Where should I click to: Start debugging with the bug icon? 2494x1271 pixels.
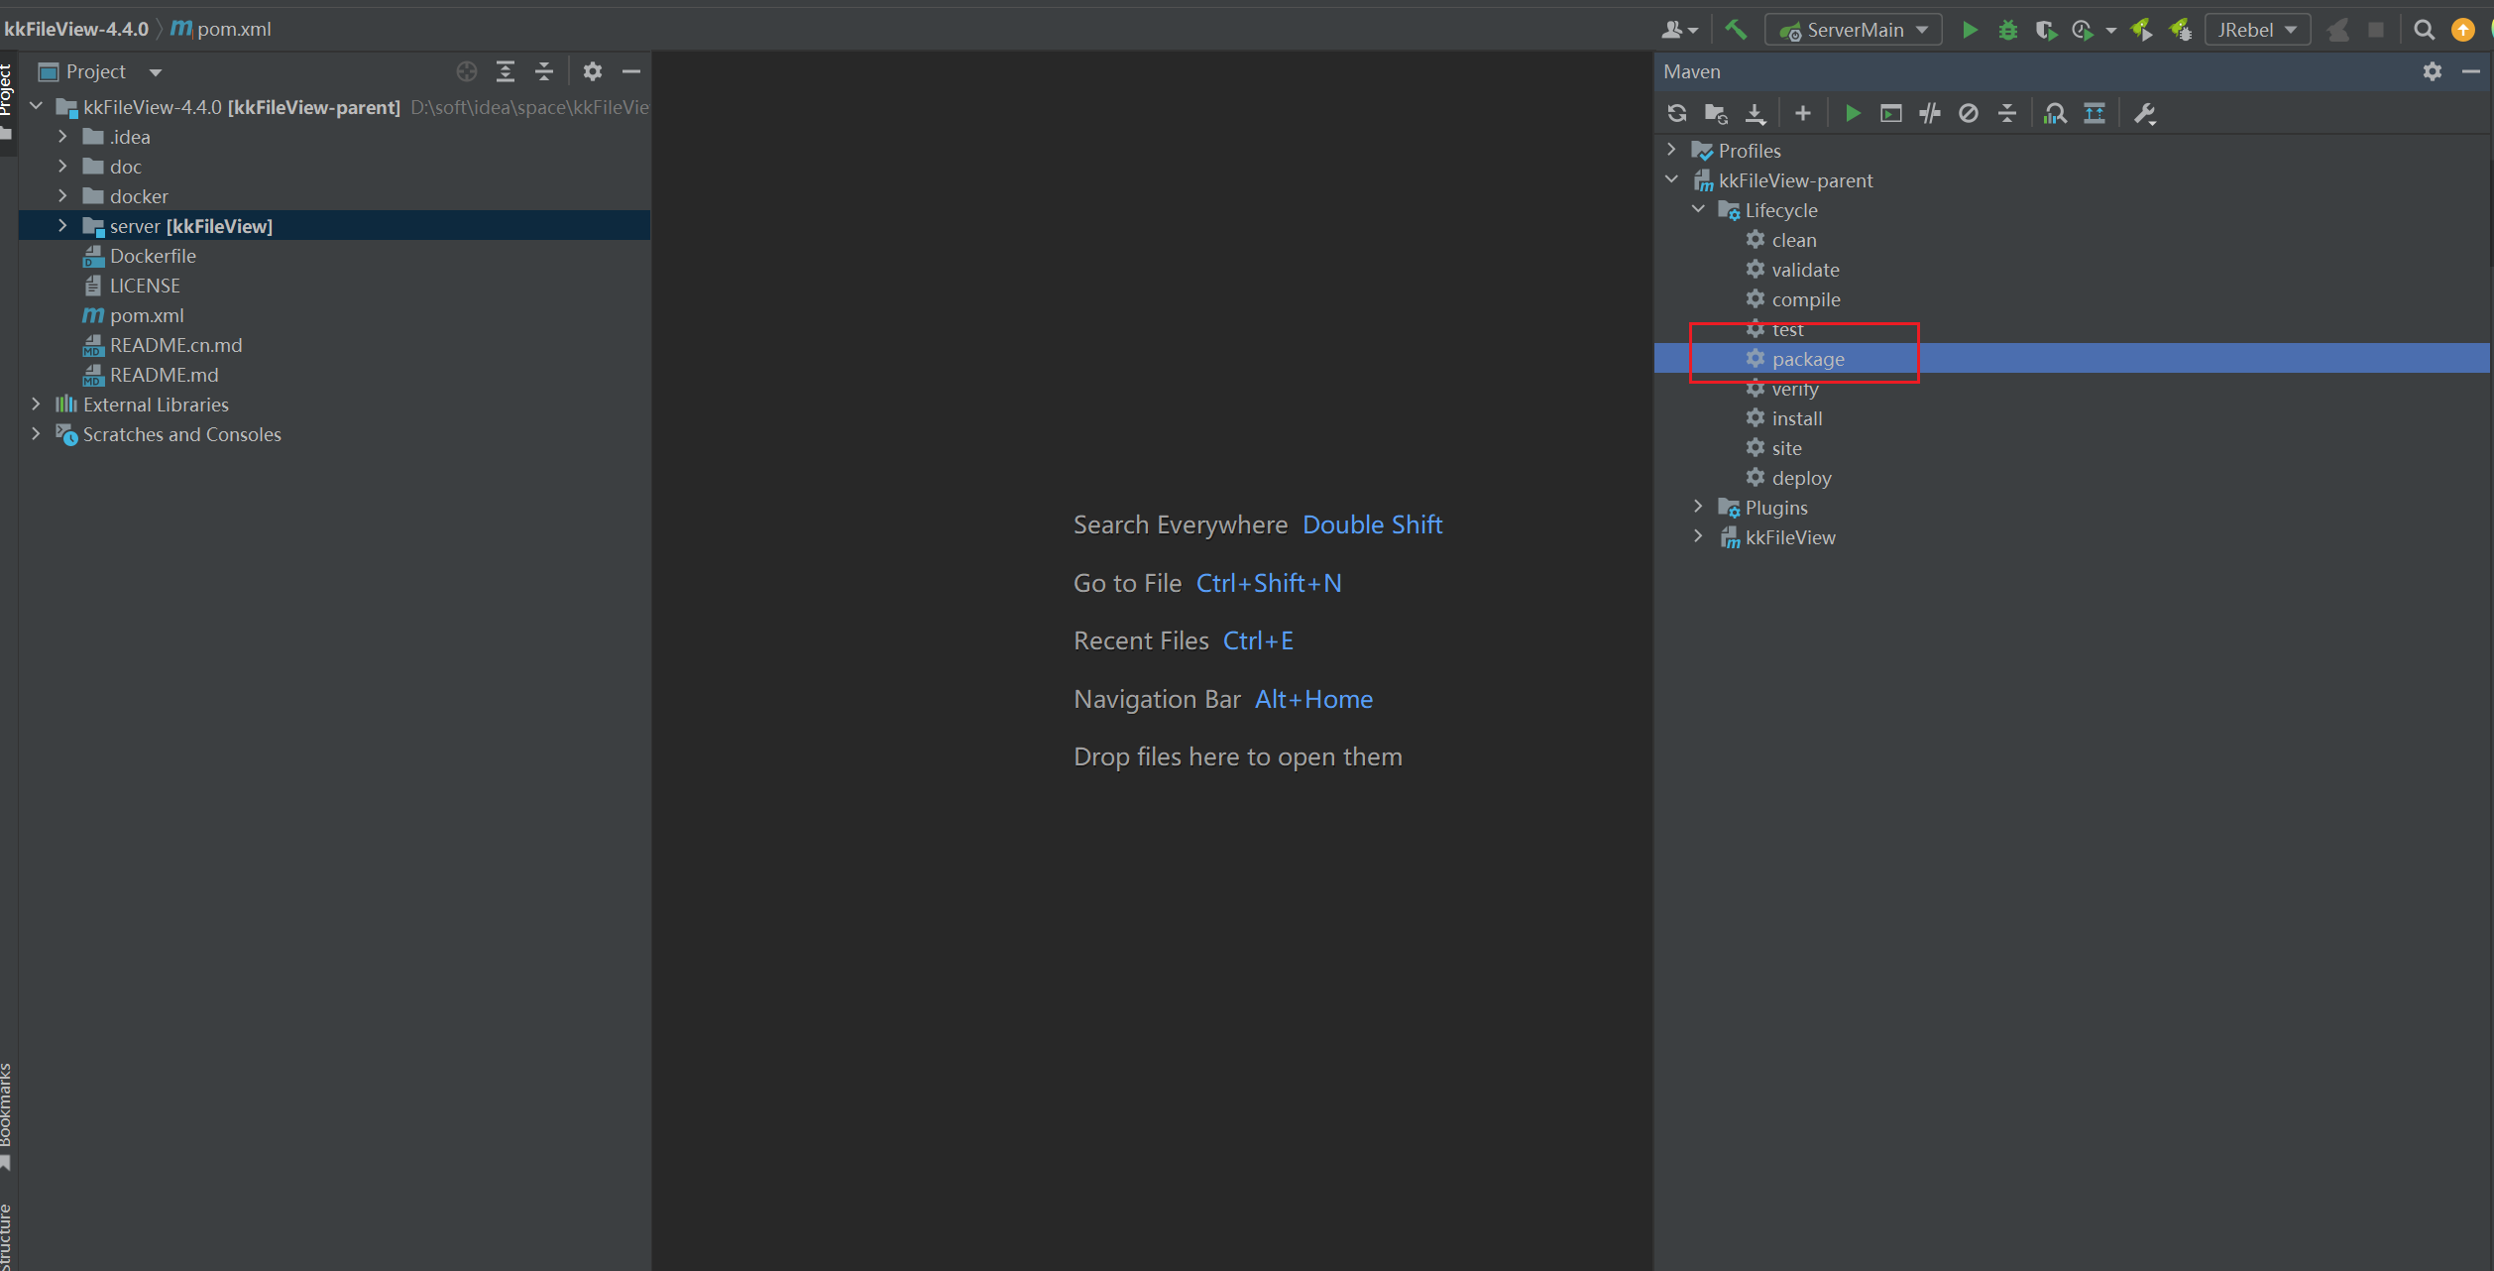click(x=2008, y=30)
